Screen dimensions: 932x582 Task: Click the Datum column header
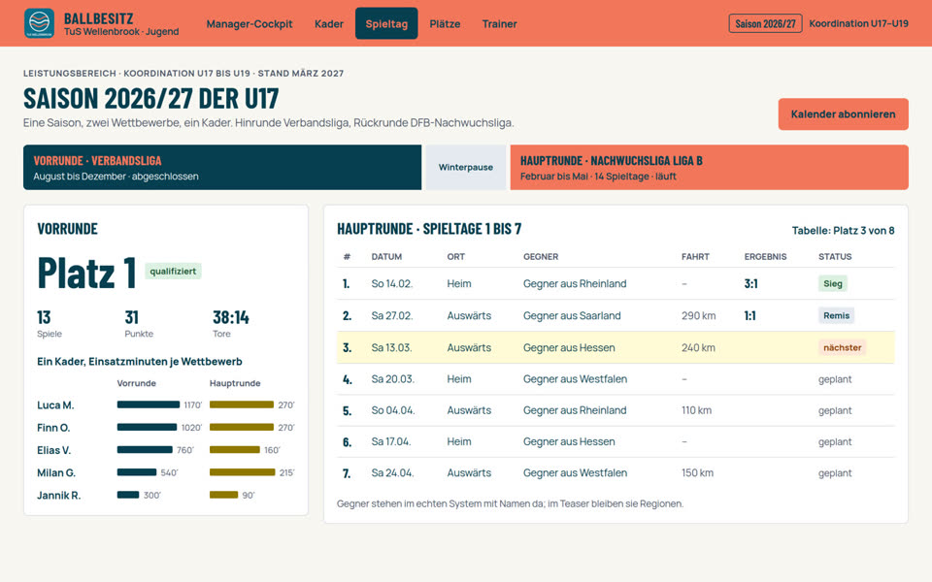386,256
